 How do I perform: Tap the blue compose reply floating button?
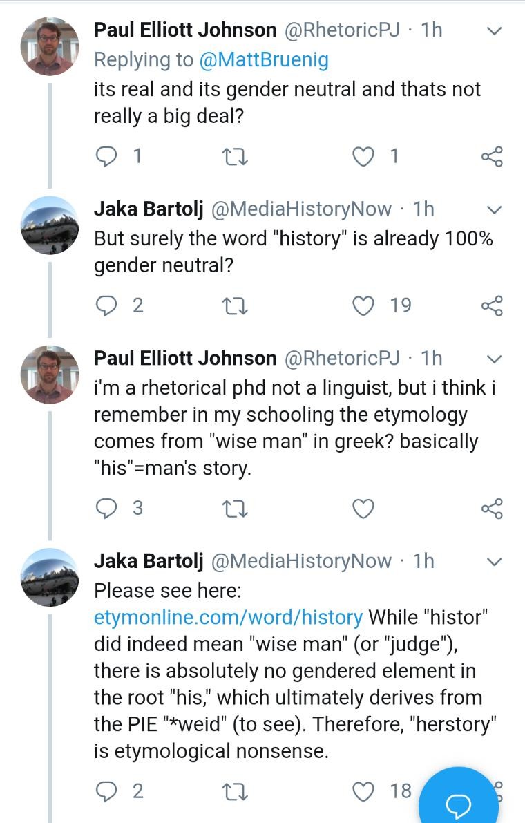pyautogui.click(x=459, y=802)
